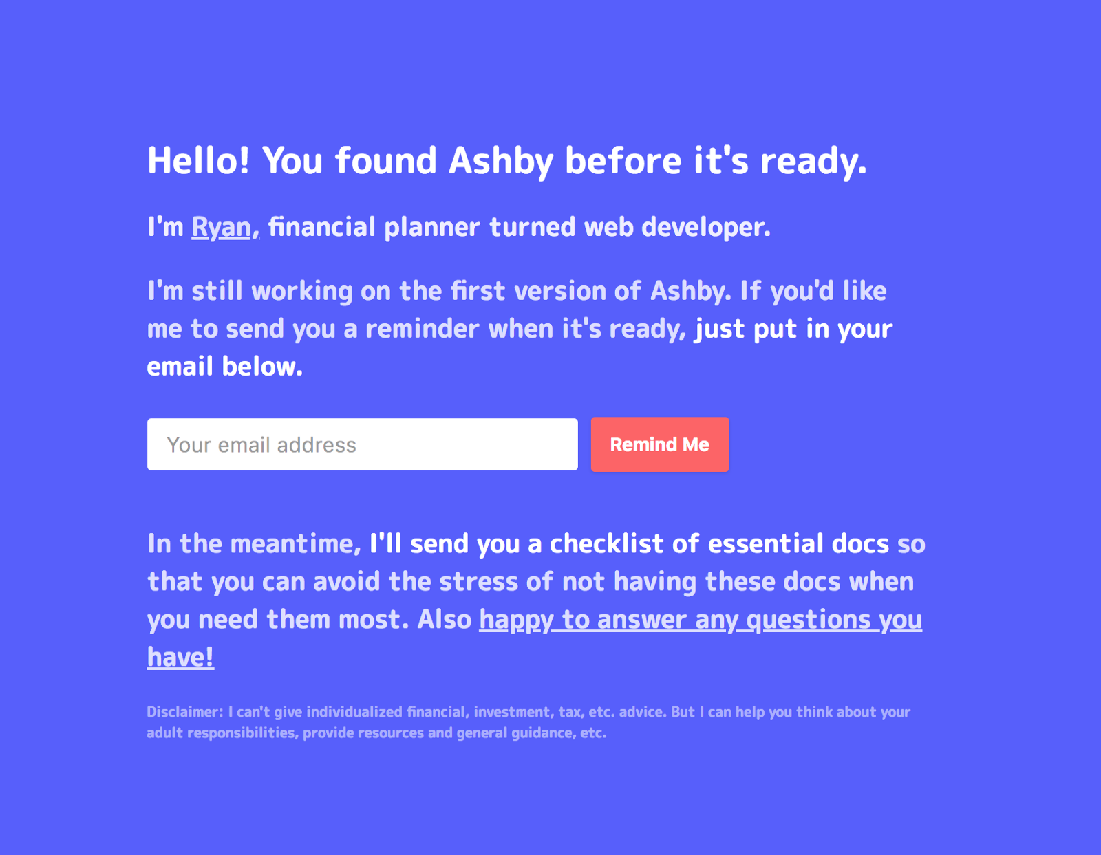Click bold "checklist of essential docs" text
Screen dimensions: 1101x855
718,544
